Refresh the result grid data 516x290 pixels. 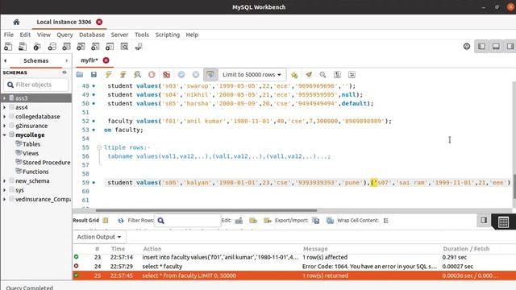coord(121,221)
